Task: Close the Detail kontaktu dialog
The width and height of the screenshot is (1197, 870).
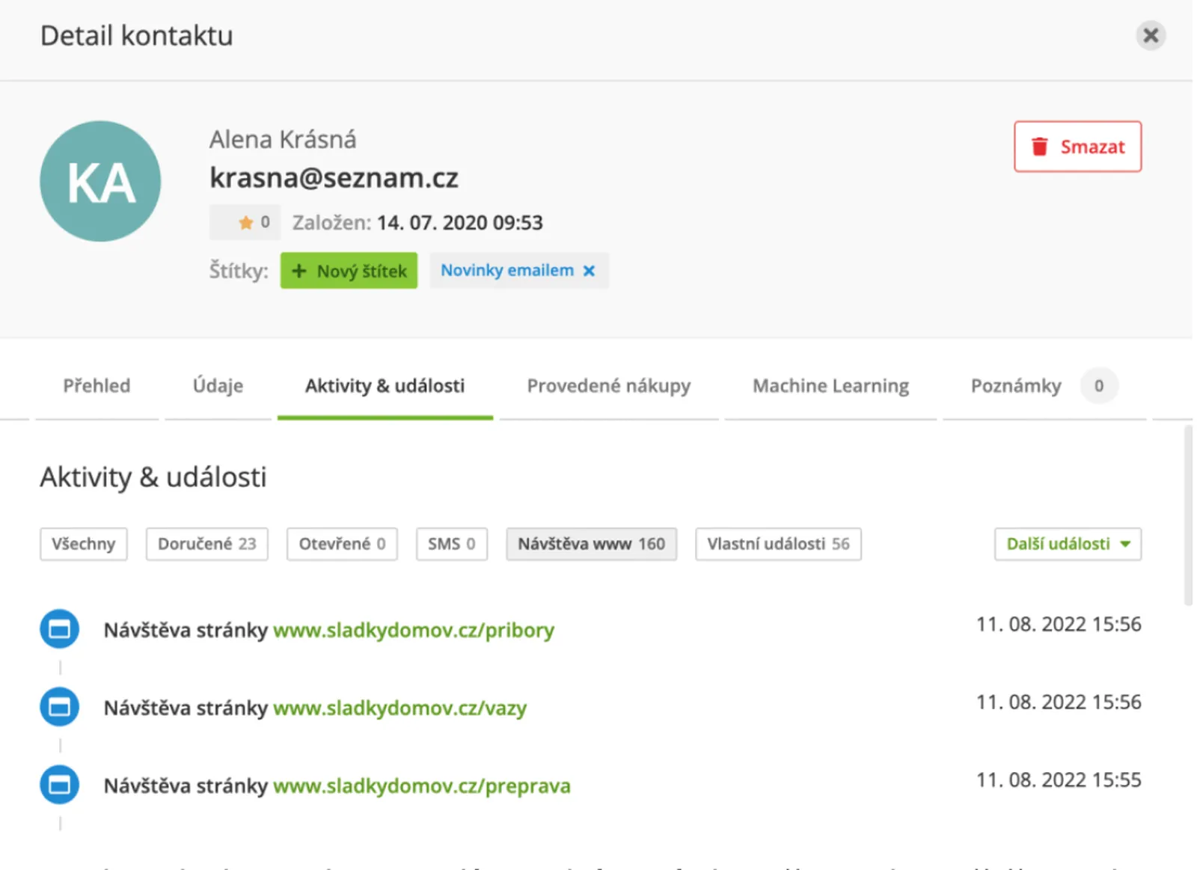Action: pos(1150,35)
